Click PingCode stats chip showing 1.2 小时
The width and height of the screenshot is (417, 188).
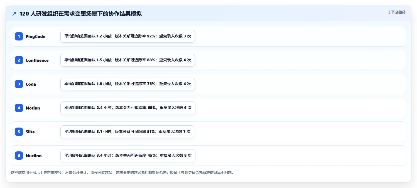point(127,36)
